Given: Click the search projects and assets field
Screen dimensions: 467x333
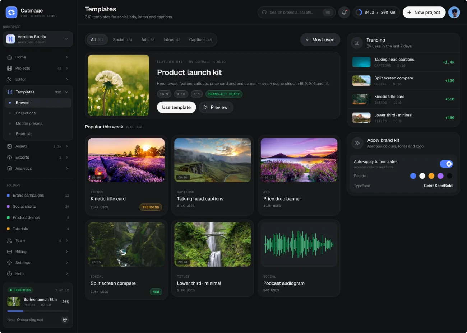Looking at the screenshot, I should pyautogui.click(x=297, y=12).
